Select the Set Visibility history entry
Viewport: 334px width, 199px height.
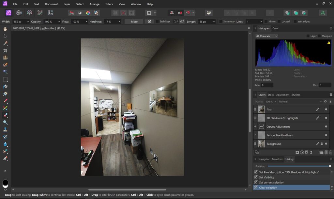[266, 177]
